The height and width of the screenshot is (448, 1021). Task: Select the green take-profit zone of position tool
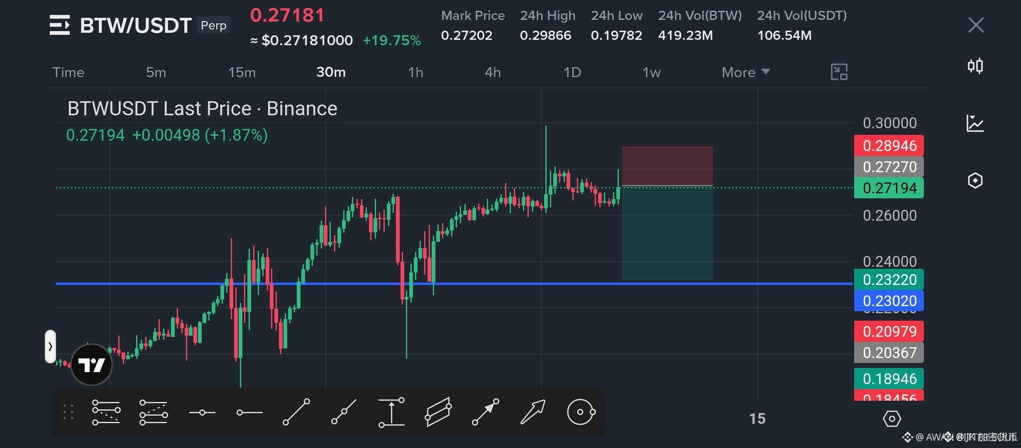pyautogui.click(x=667, y=233)
